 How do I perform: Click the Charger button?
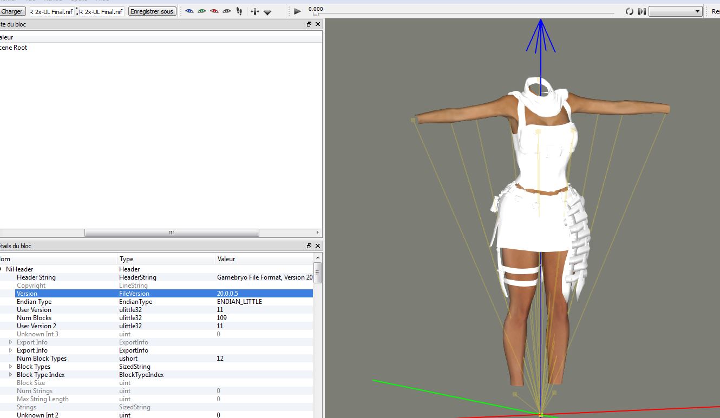(x=12, y=11)
